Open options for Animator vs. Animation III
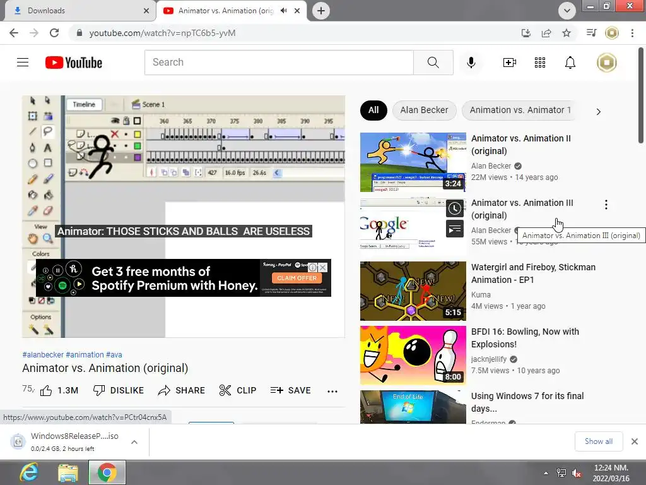 pos(606,205)
